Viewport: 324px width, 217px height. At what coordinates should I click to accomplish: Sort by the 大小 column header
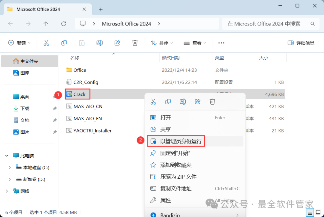coord(263,58)
